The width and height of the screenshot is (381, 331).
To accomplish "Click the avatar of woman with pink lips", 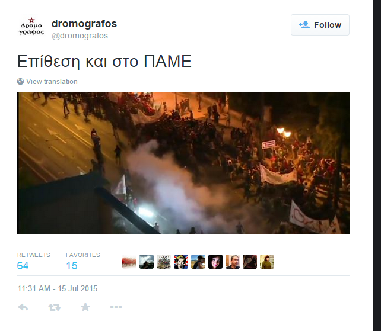I will click(x=215, y=262).
